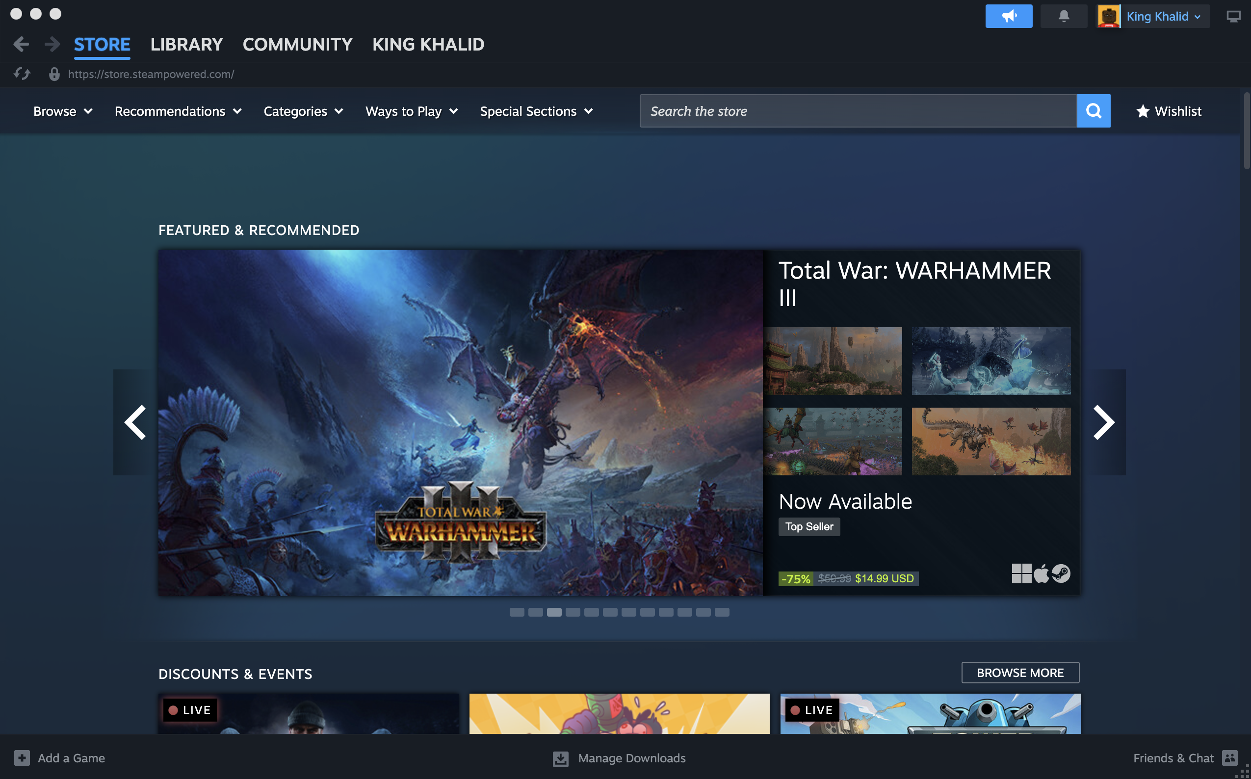Open the Wishlist link
1251x779 pixels.
(1169, 111)
